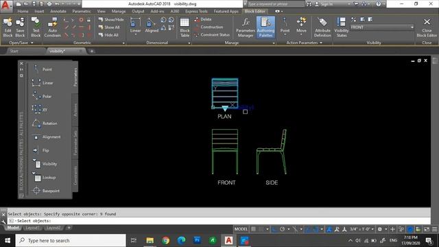Open the Parametric ribbon tab
This screenshot has width=439, height=247.
pyautogui.click(x=82, y=11)
